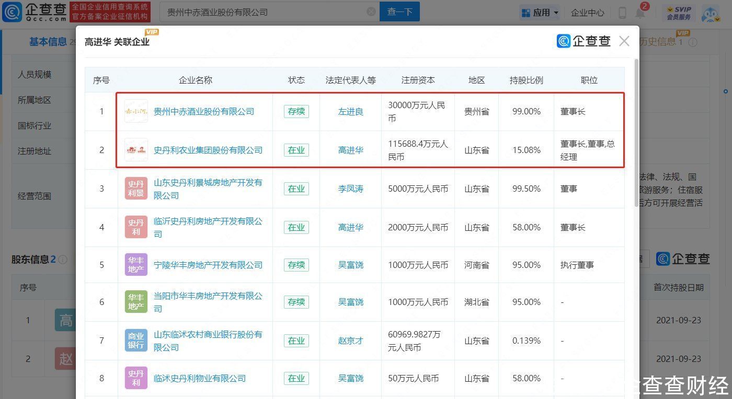Open 吴富饶 in the 临沭史丹利物业 row
The image size is (732, 399).
[x=351, y=378]
